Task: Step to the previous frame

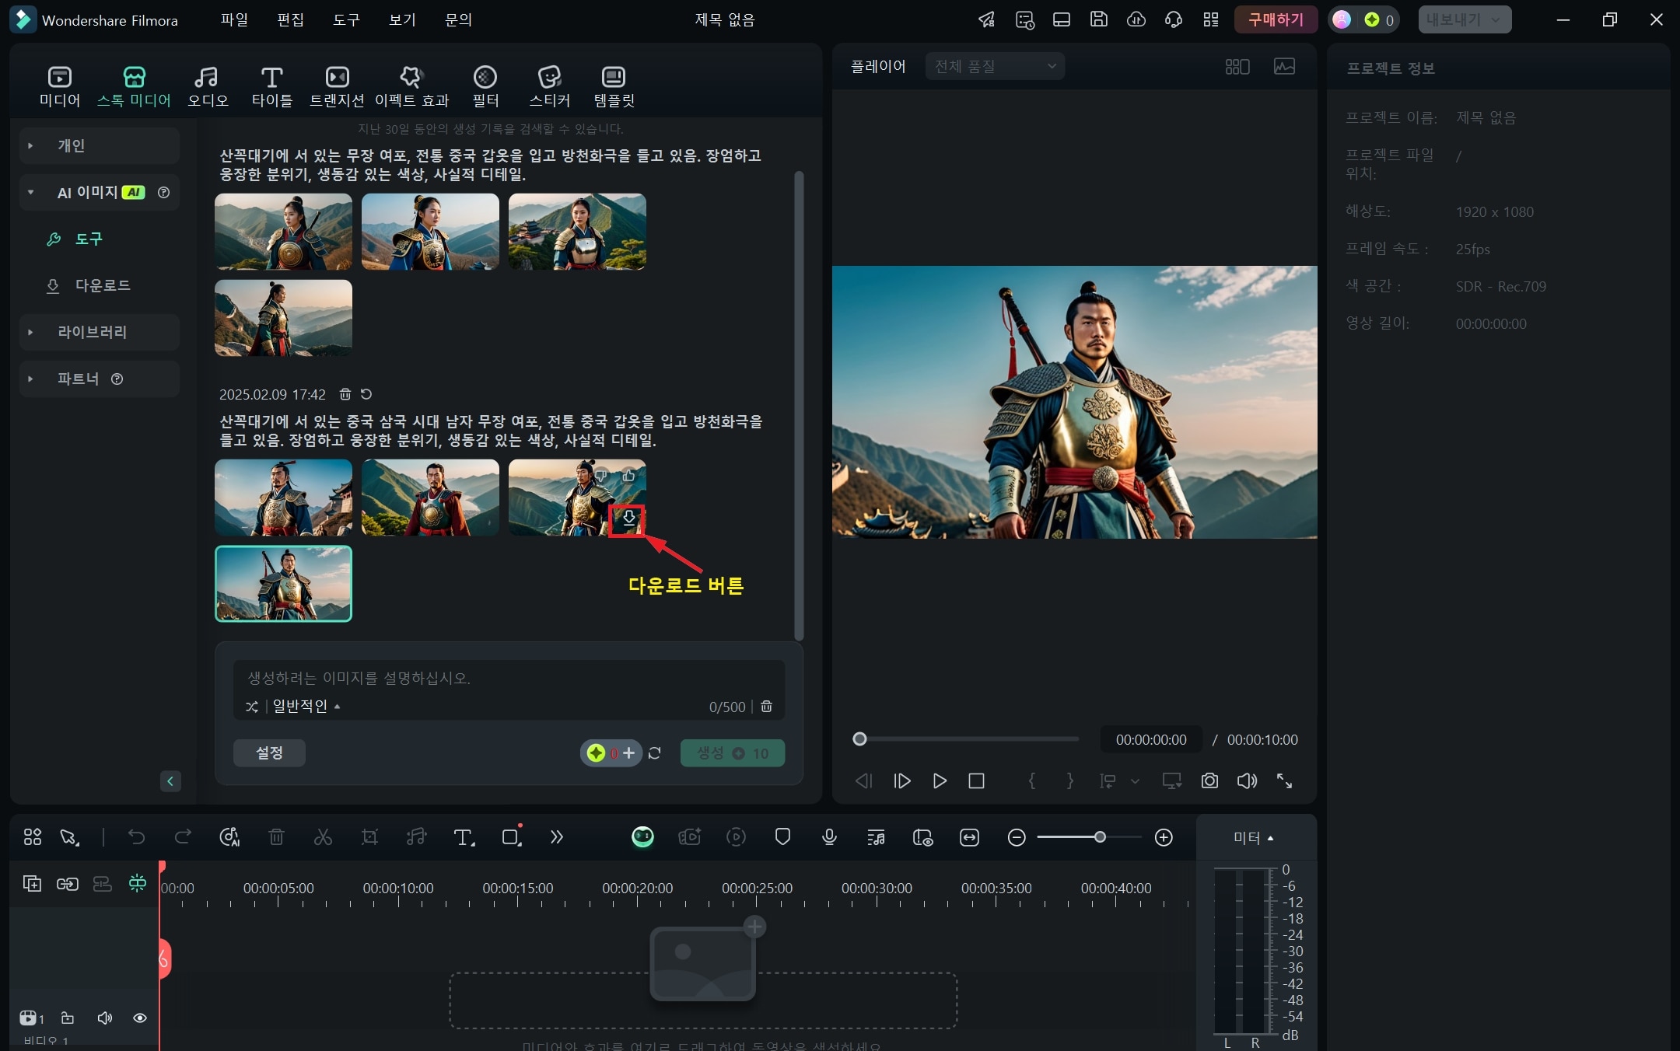Action: coord(864,781)
